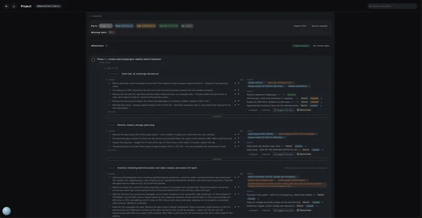
Task: Mark 'Before any spark test' step done
Action: [110, 187]
